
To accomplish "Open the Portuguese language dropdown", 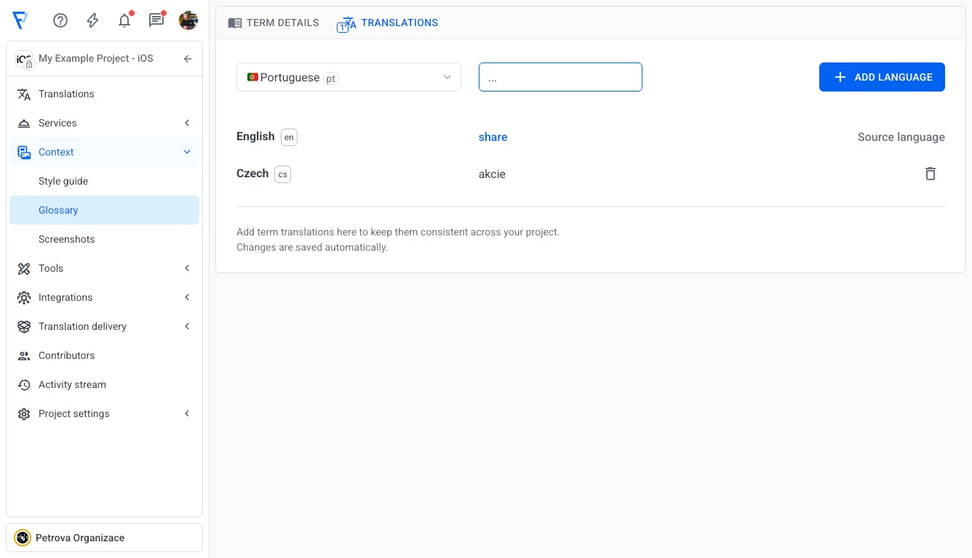I will coord(348,77).
